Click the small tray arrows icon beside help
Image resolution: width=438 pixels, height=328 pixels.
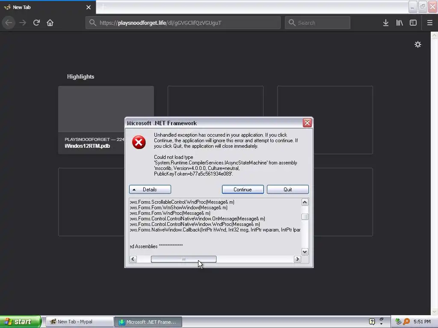381,322
